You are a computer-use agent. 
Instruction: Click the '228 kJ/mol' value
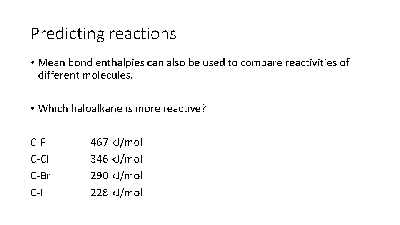[116, 192]
